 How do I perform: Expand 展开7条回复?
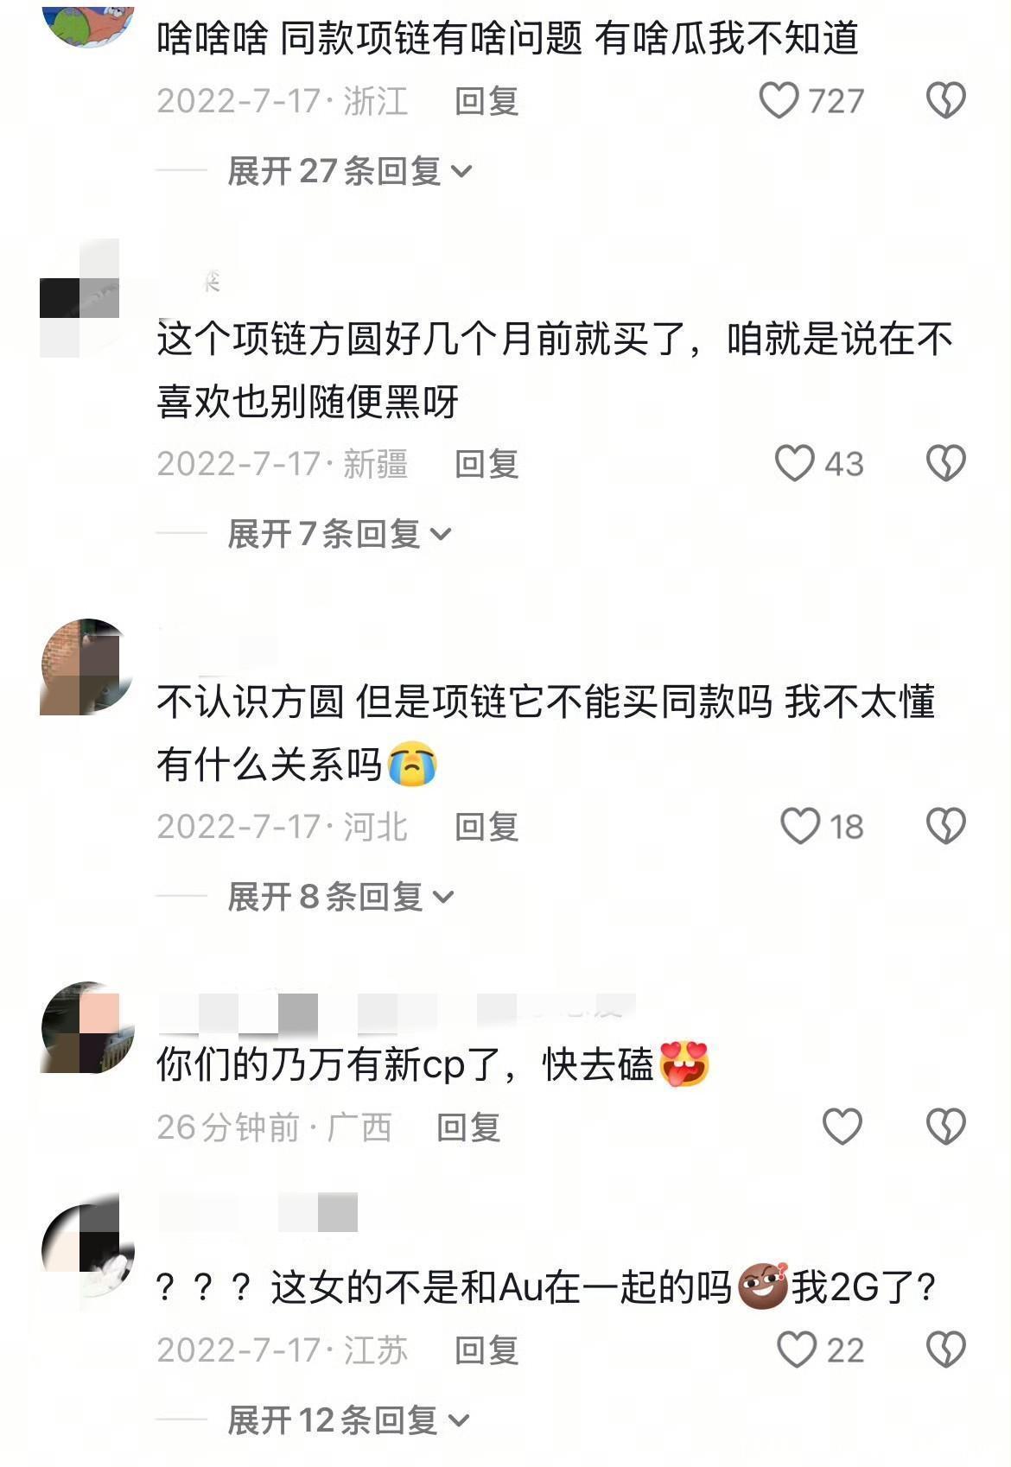click(x=340, y=534)
